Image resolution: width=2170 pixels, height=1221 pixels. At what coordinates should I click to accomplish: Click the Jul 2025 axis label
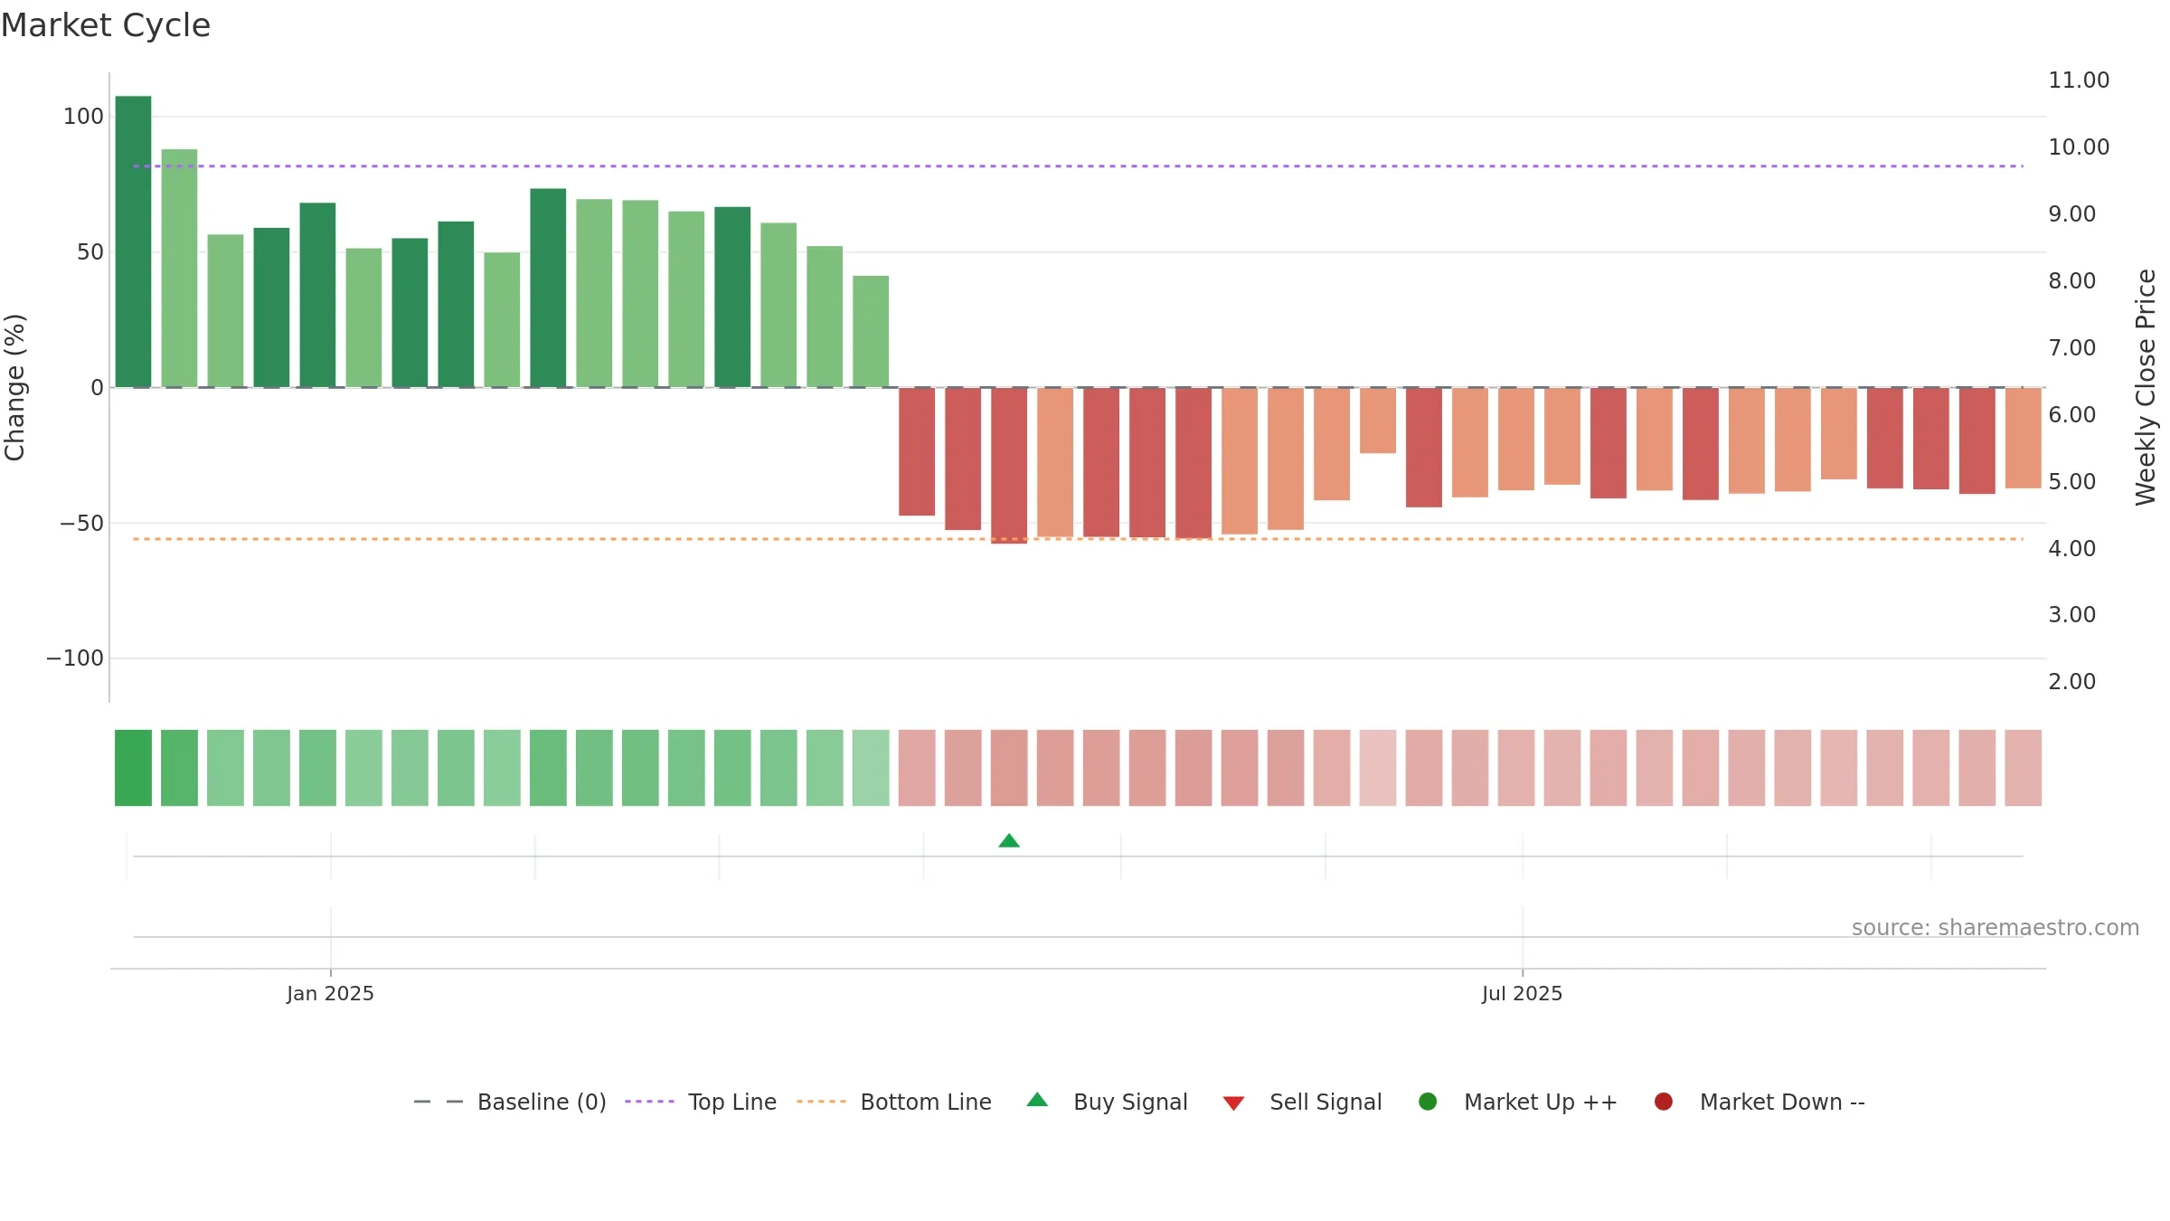click(1522, 994)
